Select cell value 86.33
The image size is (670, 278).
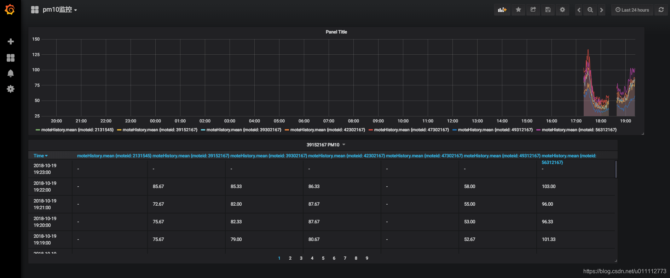(x=314, y=186)
